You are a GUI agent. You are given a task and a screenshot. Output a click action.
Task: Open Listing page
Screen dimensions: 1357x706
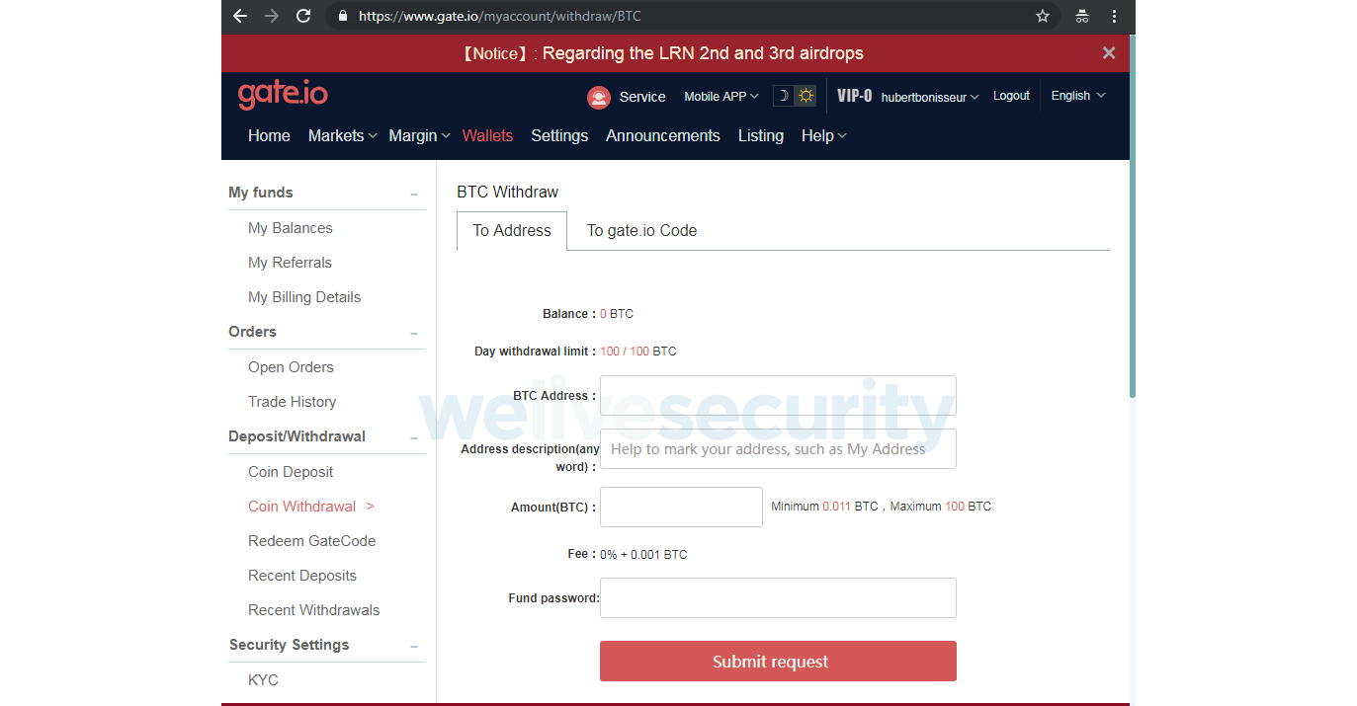click(x=761, y=135)
